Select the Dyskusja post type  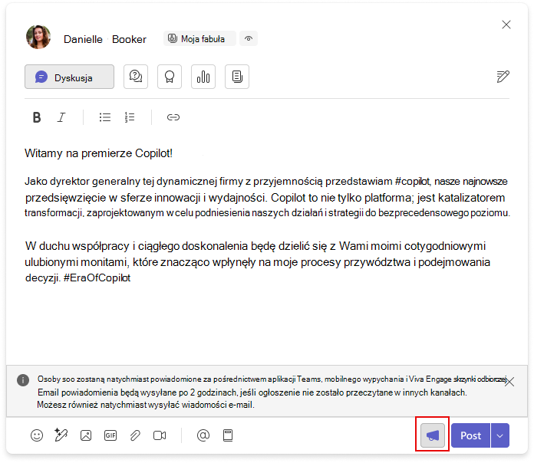tap(70, 77)
